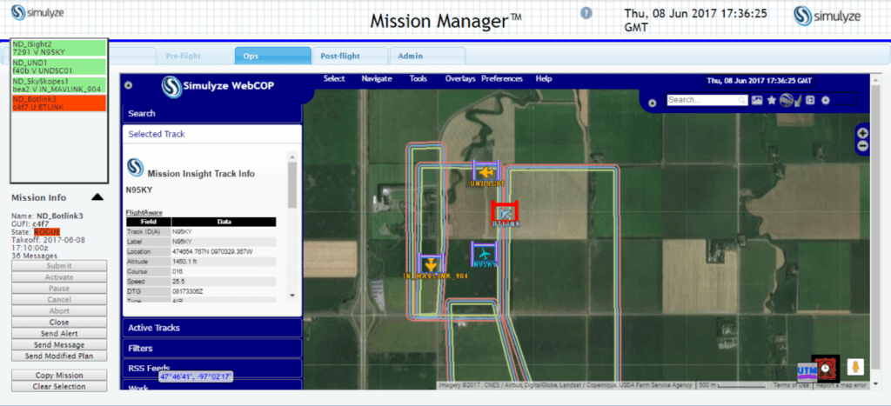Image resolution: width=891 pixels, height=406 pixels.
Task: Select the IN_MAVLINK_904 track icon
Action: point(431,264)
